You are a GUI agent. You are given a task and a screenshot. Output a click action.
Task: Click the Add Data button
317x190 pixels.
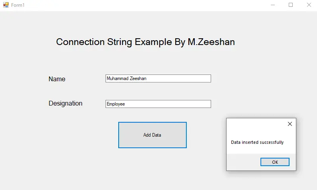click(153, 135)
